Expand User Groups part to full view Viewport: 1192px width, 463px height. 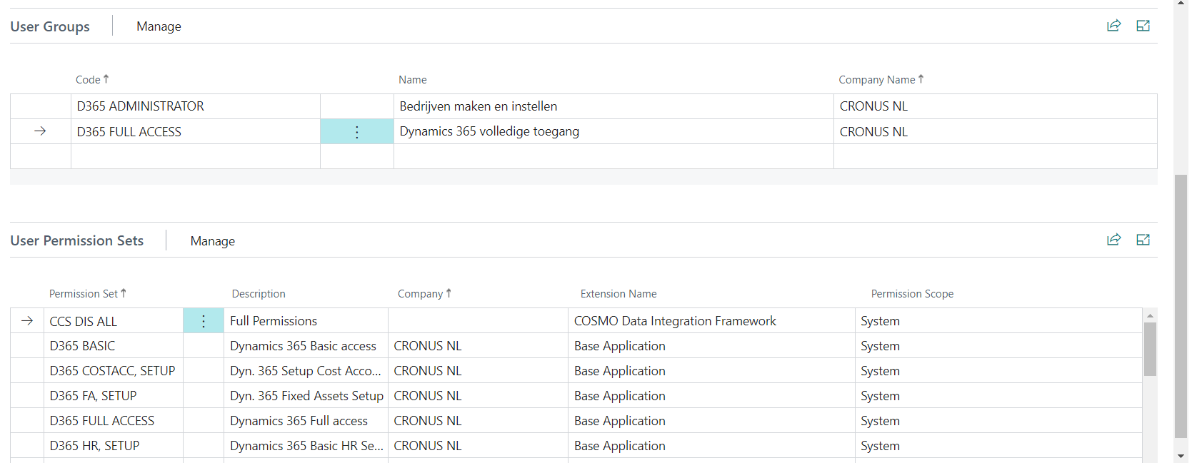pos(1143,26)
